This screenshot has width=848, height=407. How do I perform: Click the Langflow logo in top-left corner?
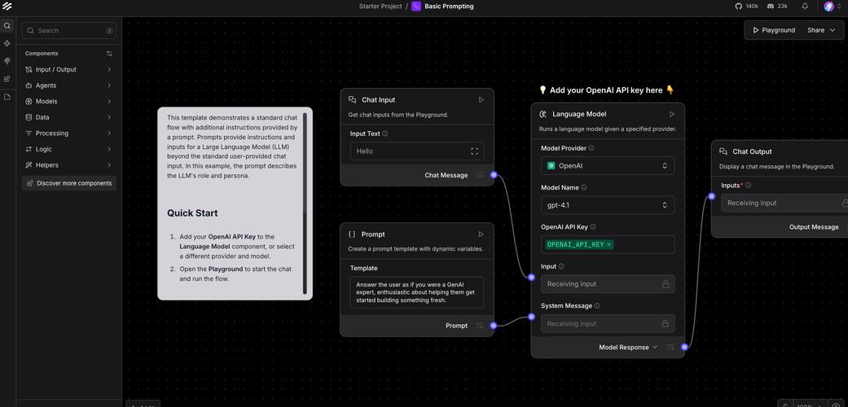pos(7,7)
